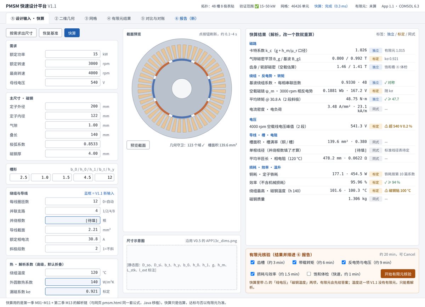The height and width of the screenshot is (307, 425).
Task: Click the slot h_1 field 1.5
Action: (62, 177)
